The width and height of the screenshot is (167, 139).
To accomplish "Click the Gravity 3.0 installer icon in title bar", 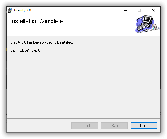I will pos(10,10).
